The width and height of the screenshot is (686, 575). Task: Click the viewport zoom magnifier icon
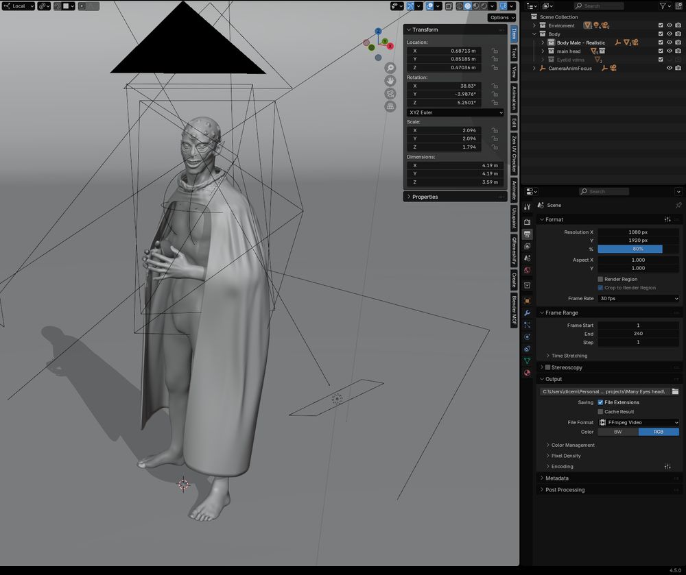[x=390, y=68]
